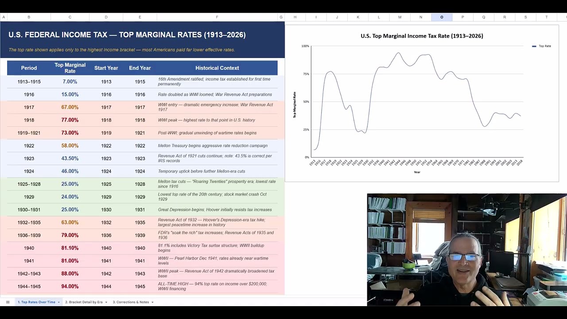Select column B header
Screen dimensions: 567x319
pyautogui.click(x=29, y=17)
